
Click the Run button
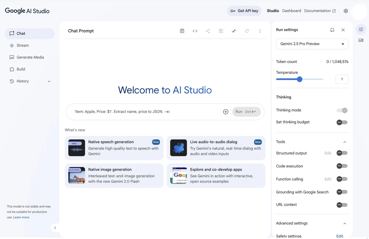(246, 112)
